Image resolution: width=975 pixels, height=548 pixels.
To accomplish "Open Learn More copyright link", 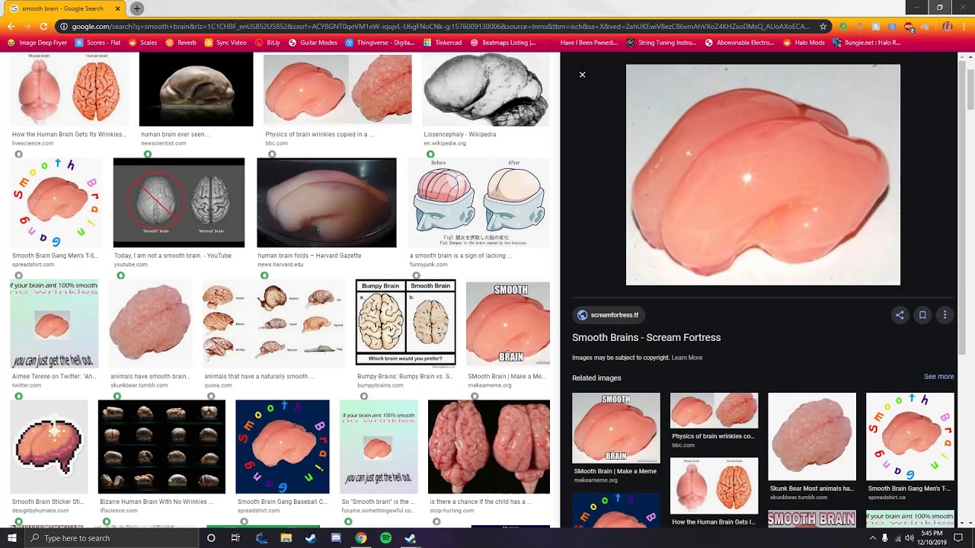I will coord(687,358).
